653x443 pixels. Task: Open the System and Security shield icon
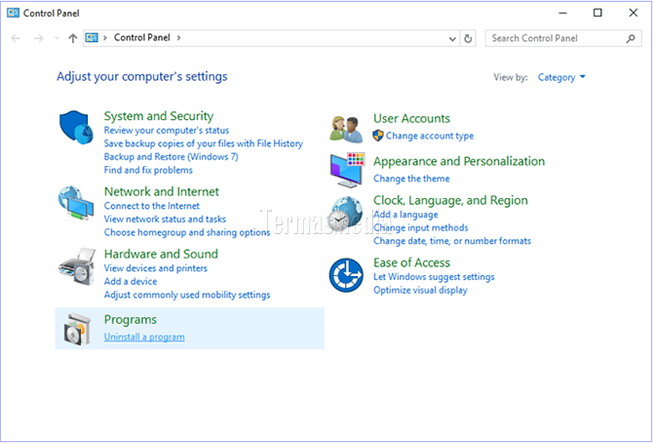tap(76, 127)
